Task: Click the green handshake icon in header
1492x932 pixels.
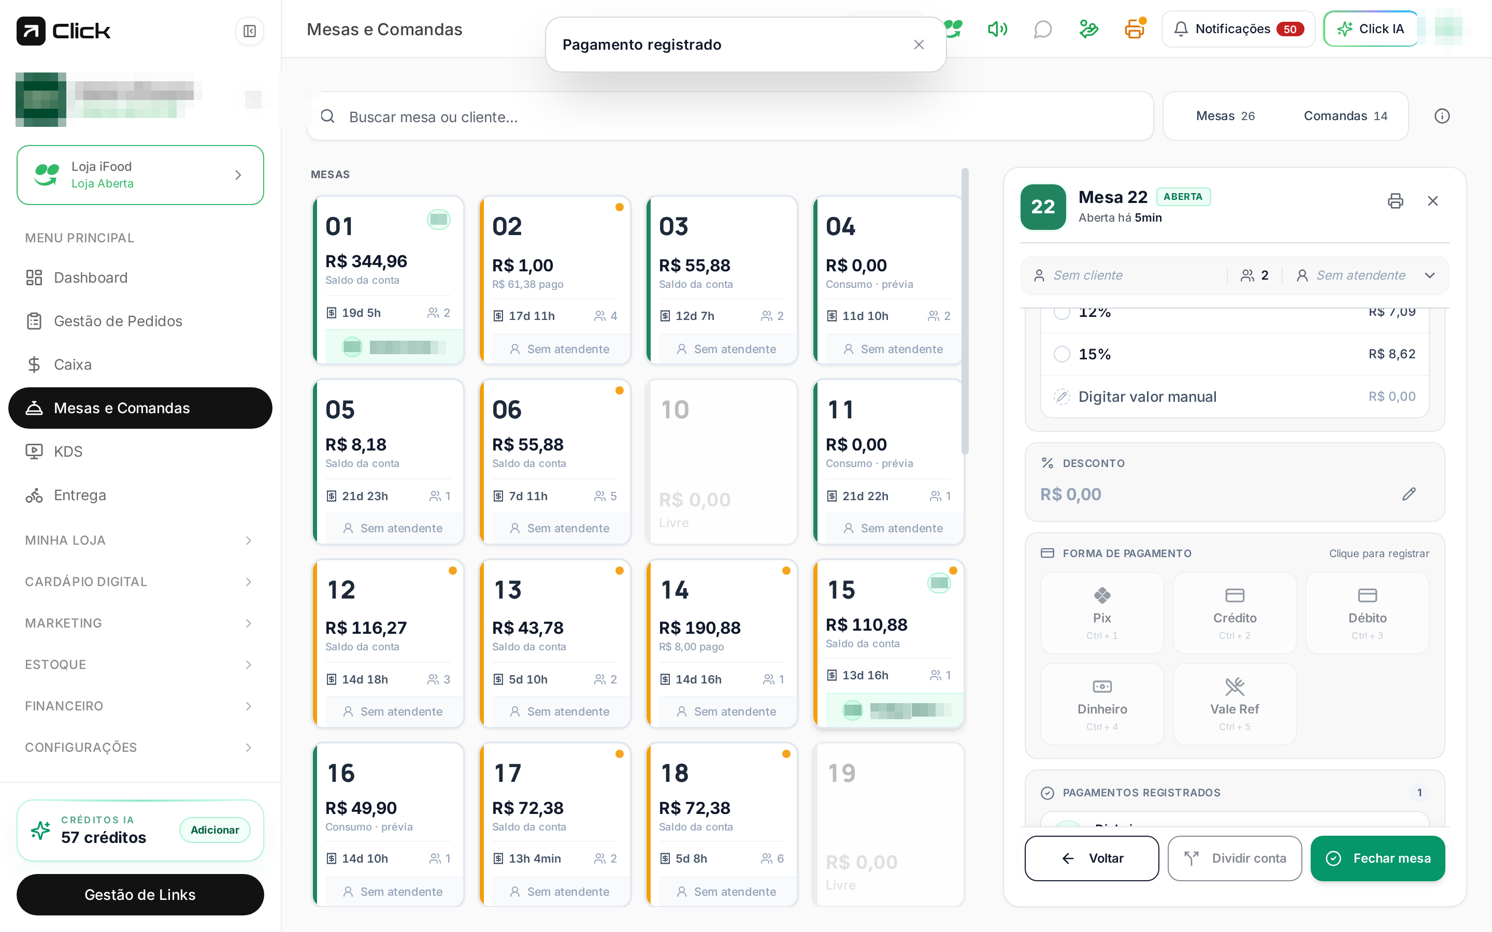Action: point(1088,29)
